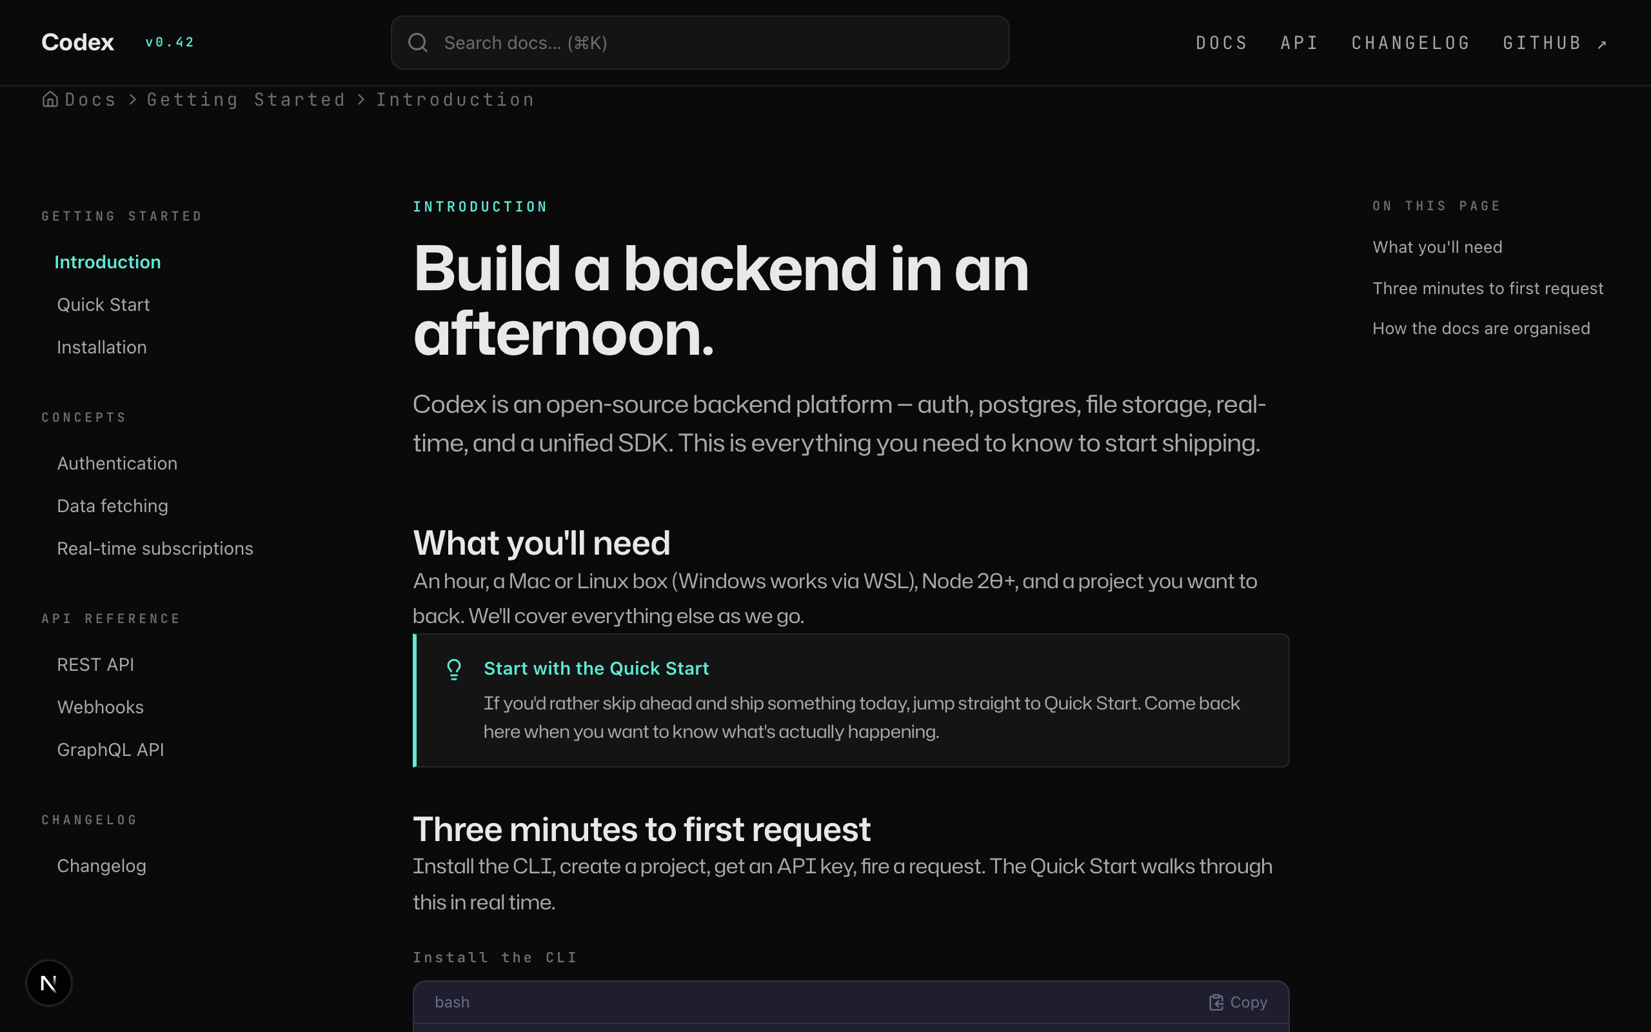Open the Authentication concept page

pos(117,464)
